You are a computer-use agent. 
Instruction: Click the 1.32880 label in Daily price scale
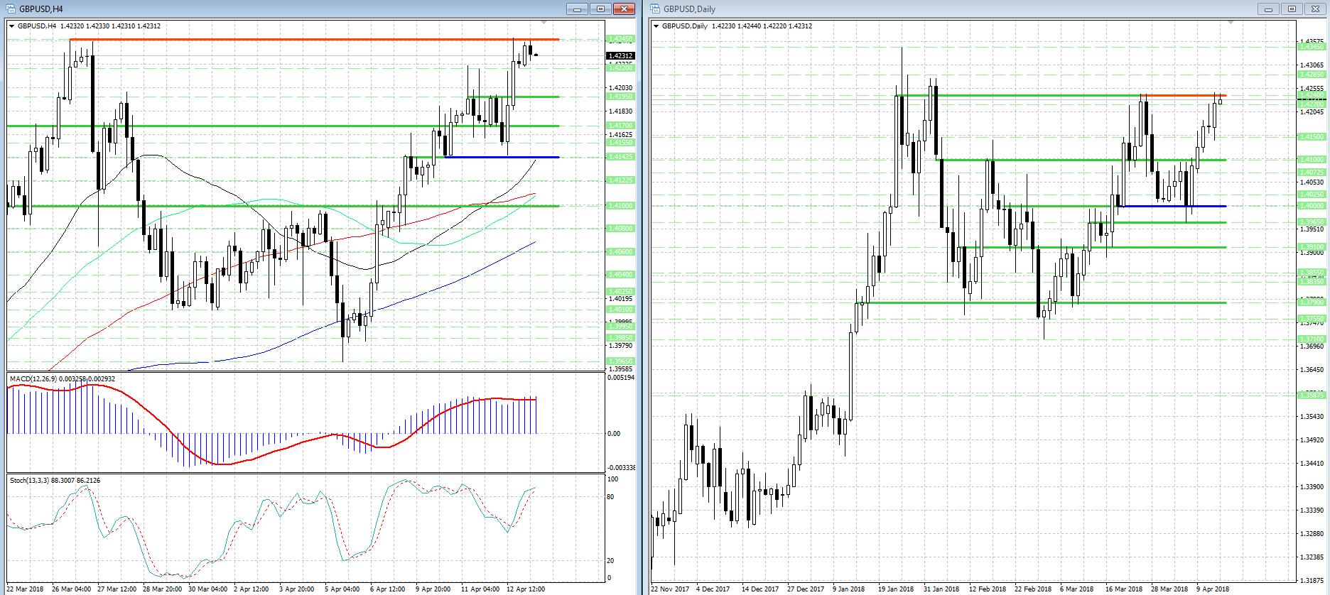pos(1312,534)
